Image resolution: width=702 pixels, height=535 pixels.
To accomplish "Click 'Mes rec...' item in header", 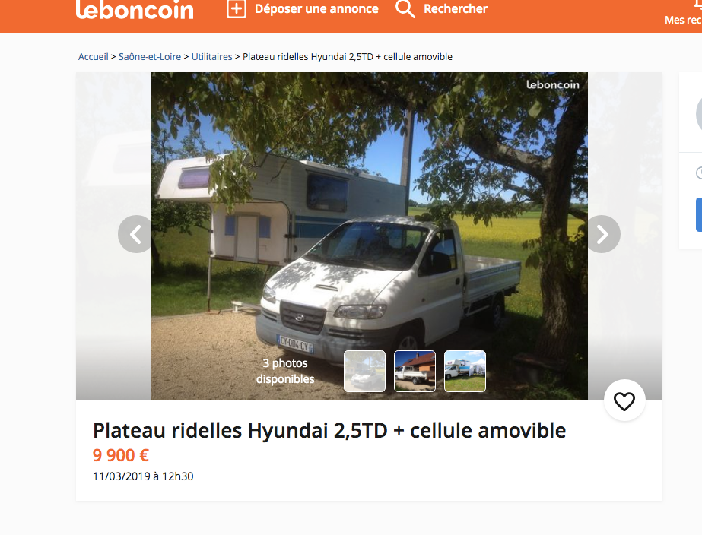I will click(683, 20).
